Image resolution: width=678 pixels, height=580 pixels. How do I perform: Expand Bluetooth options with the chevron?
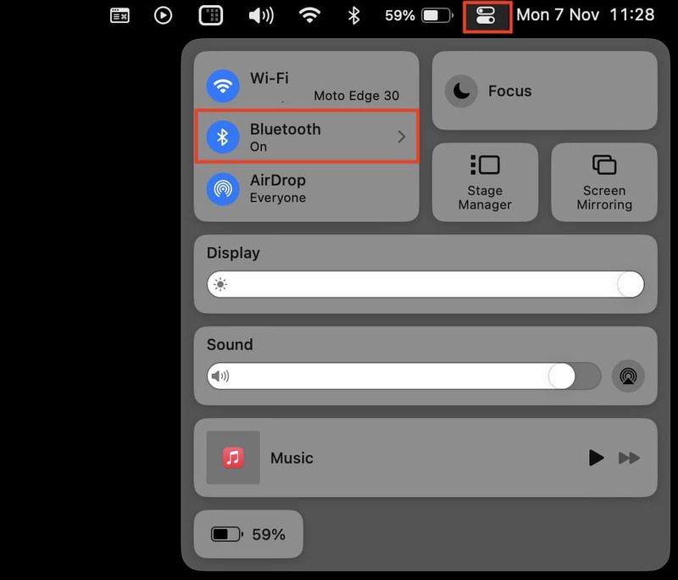402,137
